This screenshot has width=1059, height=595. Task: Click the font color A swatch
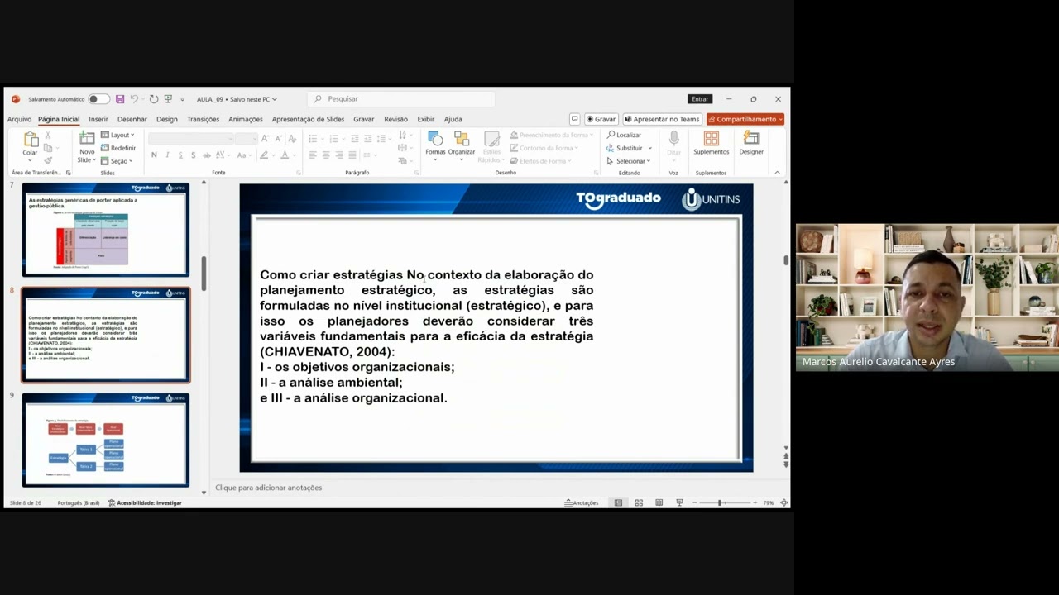click(x=285, y=155)
